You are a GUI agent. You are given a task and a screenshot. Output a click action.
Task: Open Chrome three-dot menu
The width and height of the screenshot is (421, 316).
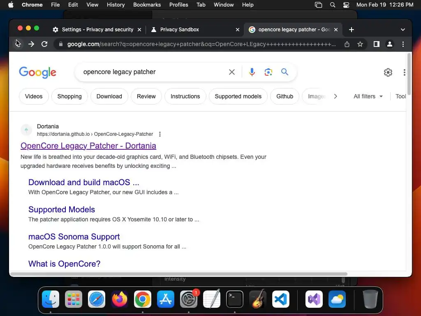pos(403,44)
